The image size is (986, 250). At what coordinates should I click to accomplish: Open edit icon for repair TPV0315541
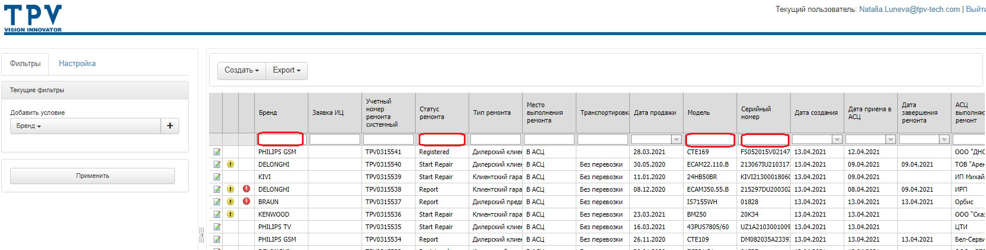click(217, 152)
